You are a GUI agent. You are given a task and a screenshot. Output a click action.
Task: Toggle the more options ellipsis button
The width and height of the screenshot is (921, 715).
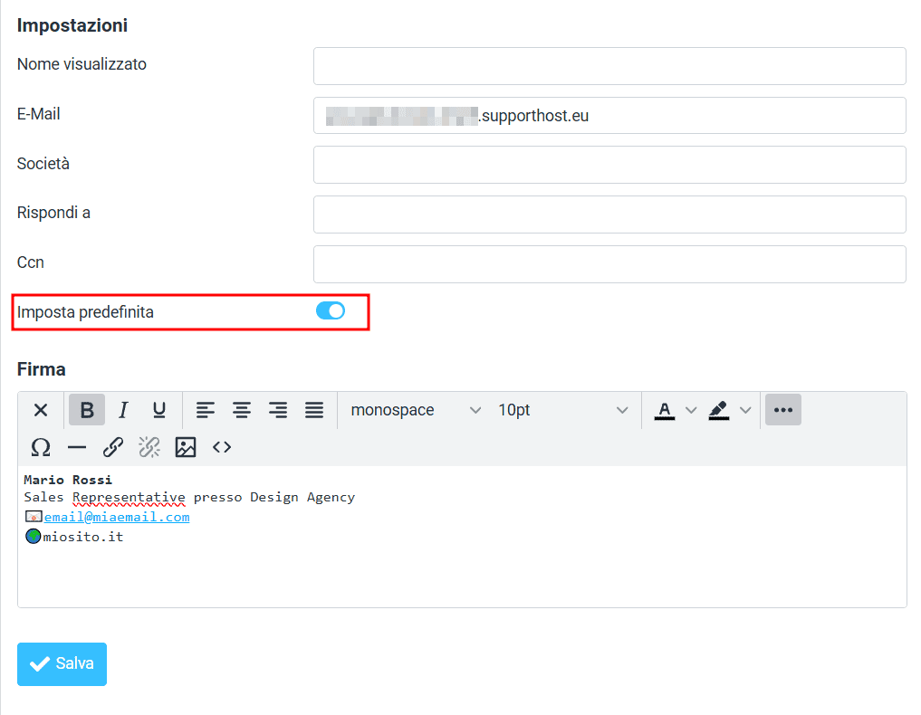point(783,410)
